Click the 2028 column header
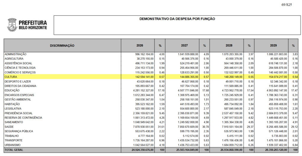The image size is (302, 156). tap(228, 46)
